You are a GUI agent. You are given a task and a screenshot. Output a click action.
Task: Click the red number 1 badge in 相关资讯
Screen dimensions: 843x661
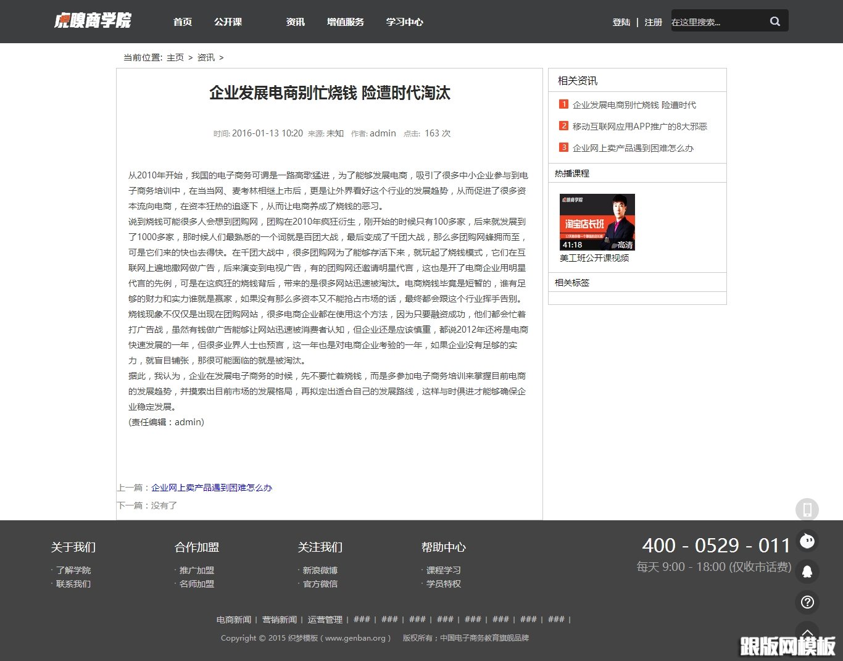click(x=563, y=104)
